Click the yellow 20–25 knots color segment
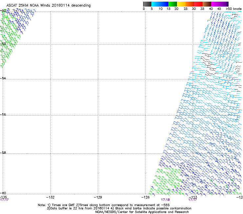This screenshot has height=214, width=243. pos(181,4)
